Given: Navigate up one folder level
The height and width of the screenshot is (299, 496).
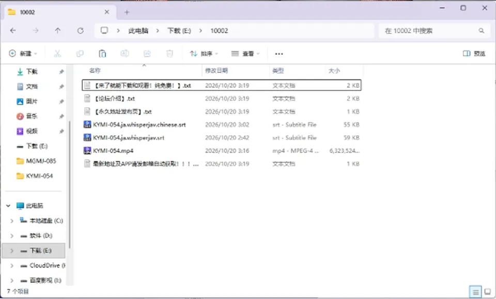Looking at the screenshot, I should coord(57,30).
